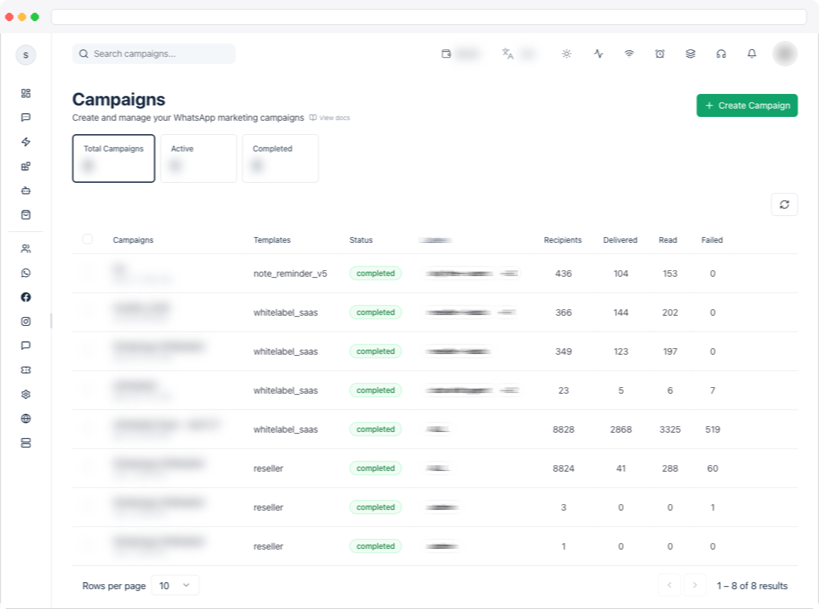
Task: Open the View docs link
Action: tap(330, 118)
